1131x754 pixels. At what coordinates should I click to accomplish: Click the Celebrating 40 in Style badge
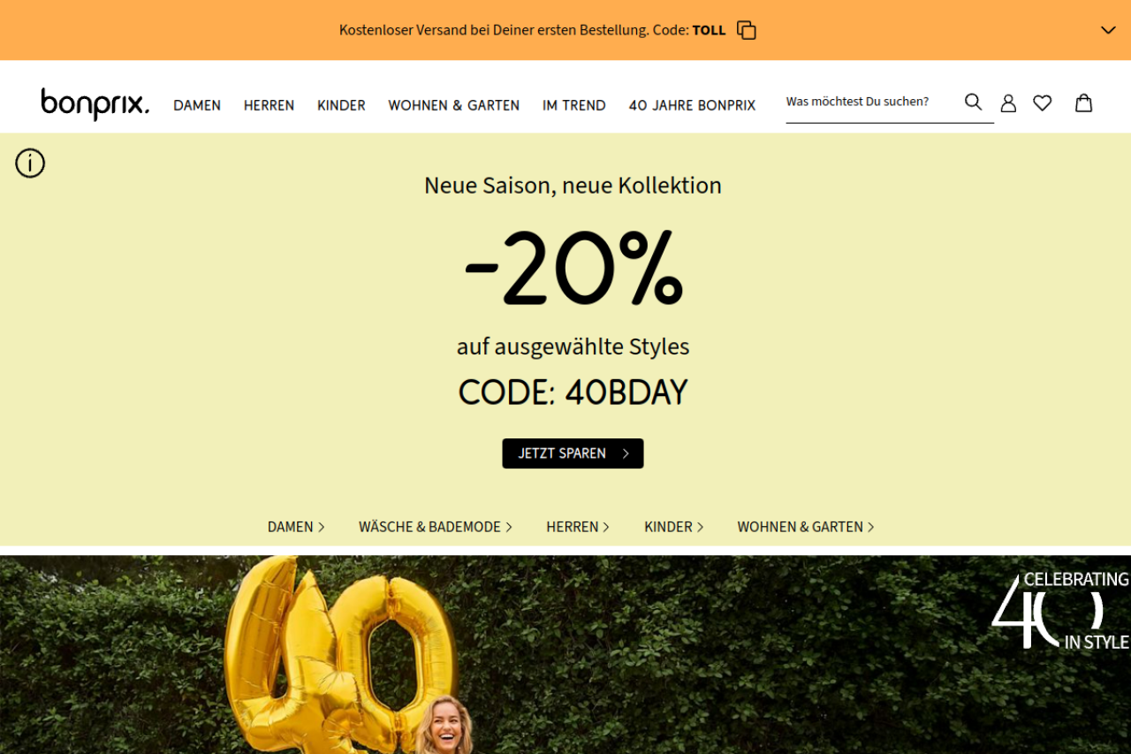(1060, 610)
